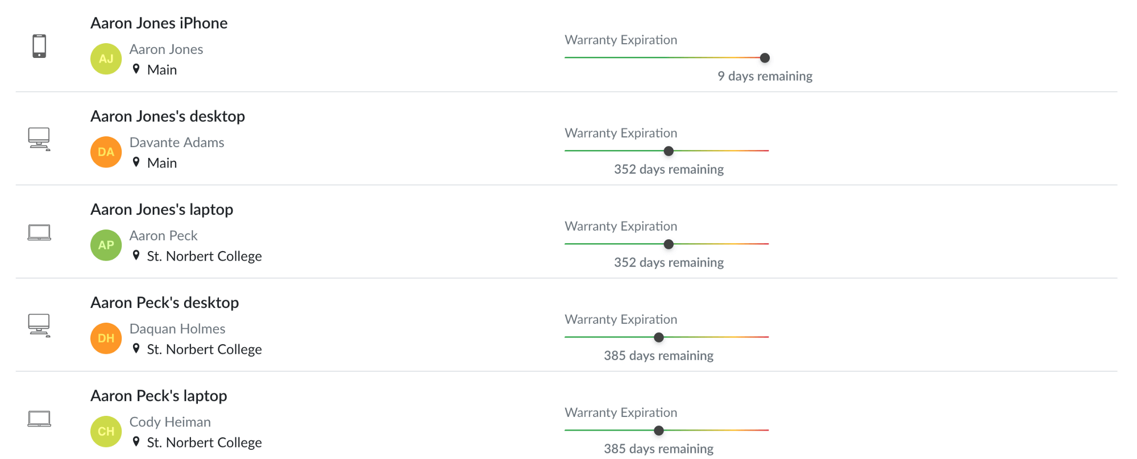Click the laptop icon for Aaron Jones's laptop
This screenshot has width=1137, height=459.
coord(39,232)
